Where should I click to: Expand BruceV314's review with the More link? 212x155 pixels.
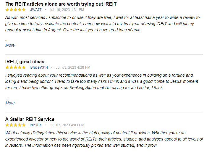point(10,103)
